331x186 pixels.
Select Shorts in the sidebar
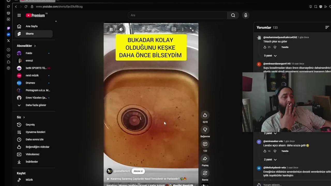tap(34, 34)
